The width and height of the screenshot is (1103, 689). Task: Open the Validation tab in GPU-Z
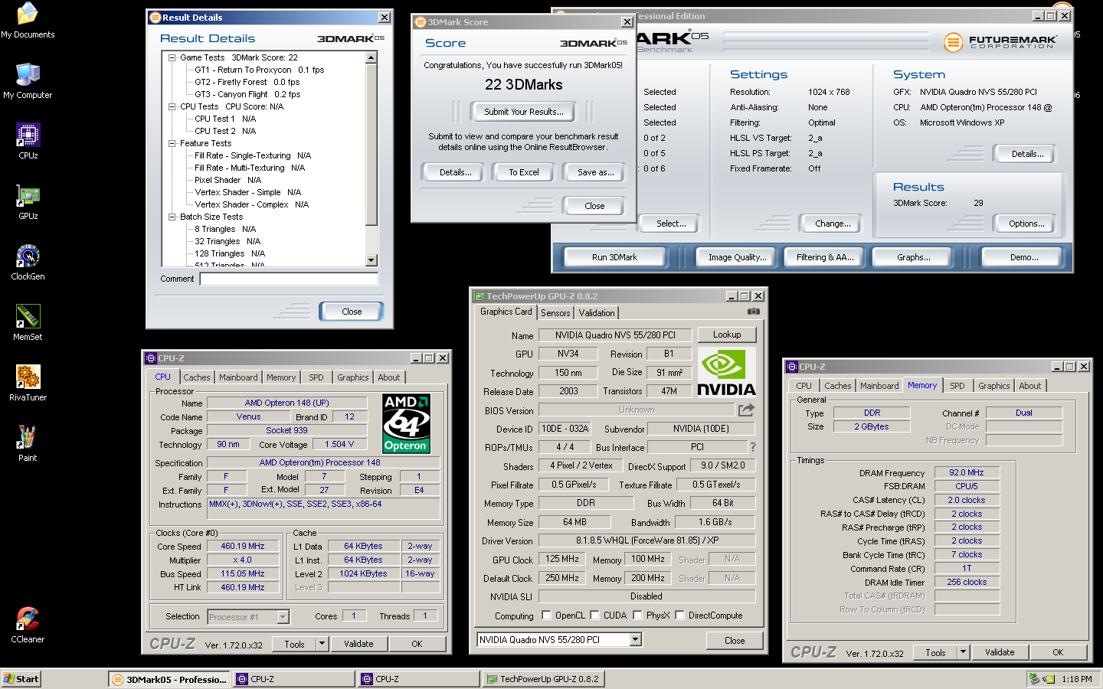click(597, 313)
